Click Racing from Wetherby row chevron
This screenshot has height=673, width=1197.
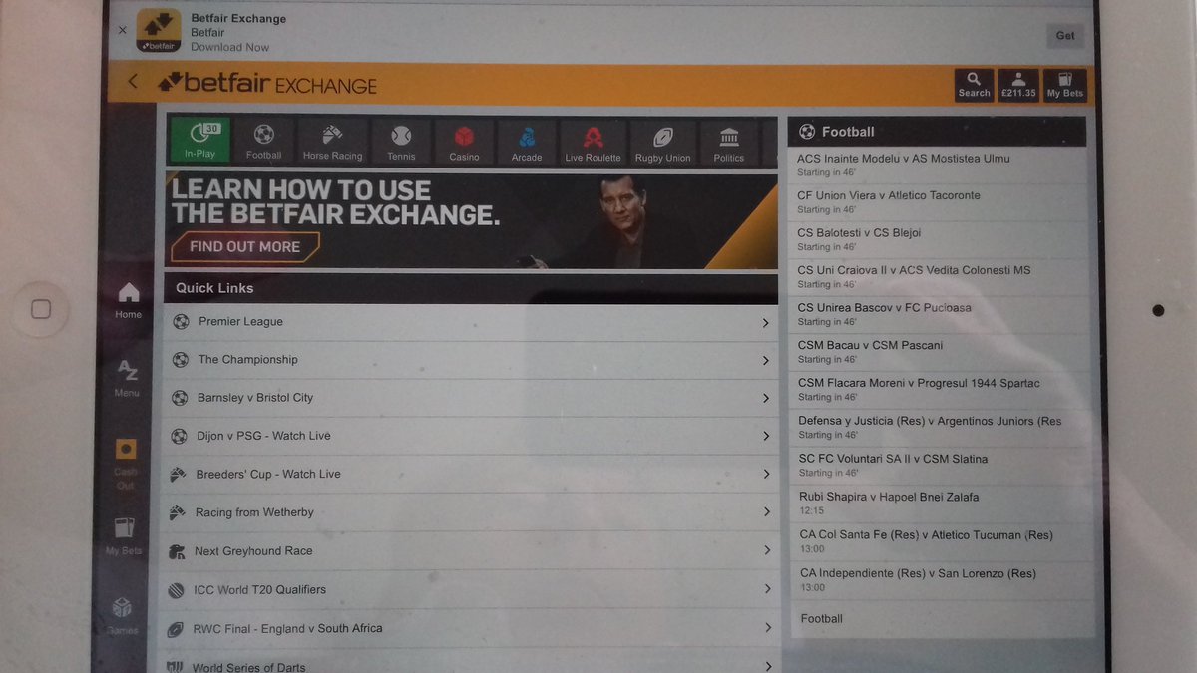766,512
